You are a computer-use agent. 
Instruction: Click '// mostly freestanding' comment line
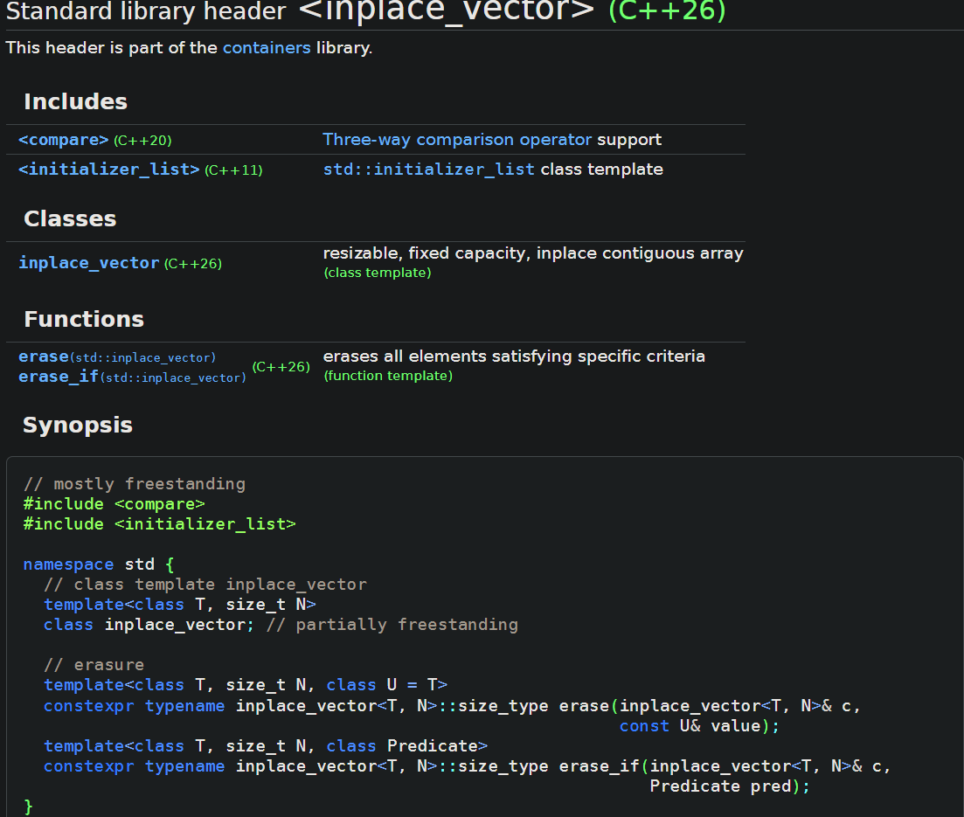tap(135, 484)
